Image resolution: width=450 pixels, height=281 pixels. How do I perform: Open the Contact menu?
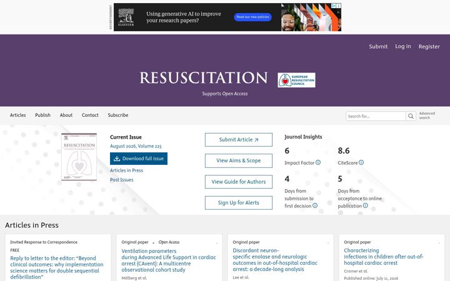pyautogui.click(x=90, y=115)
